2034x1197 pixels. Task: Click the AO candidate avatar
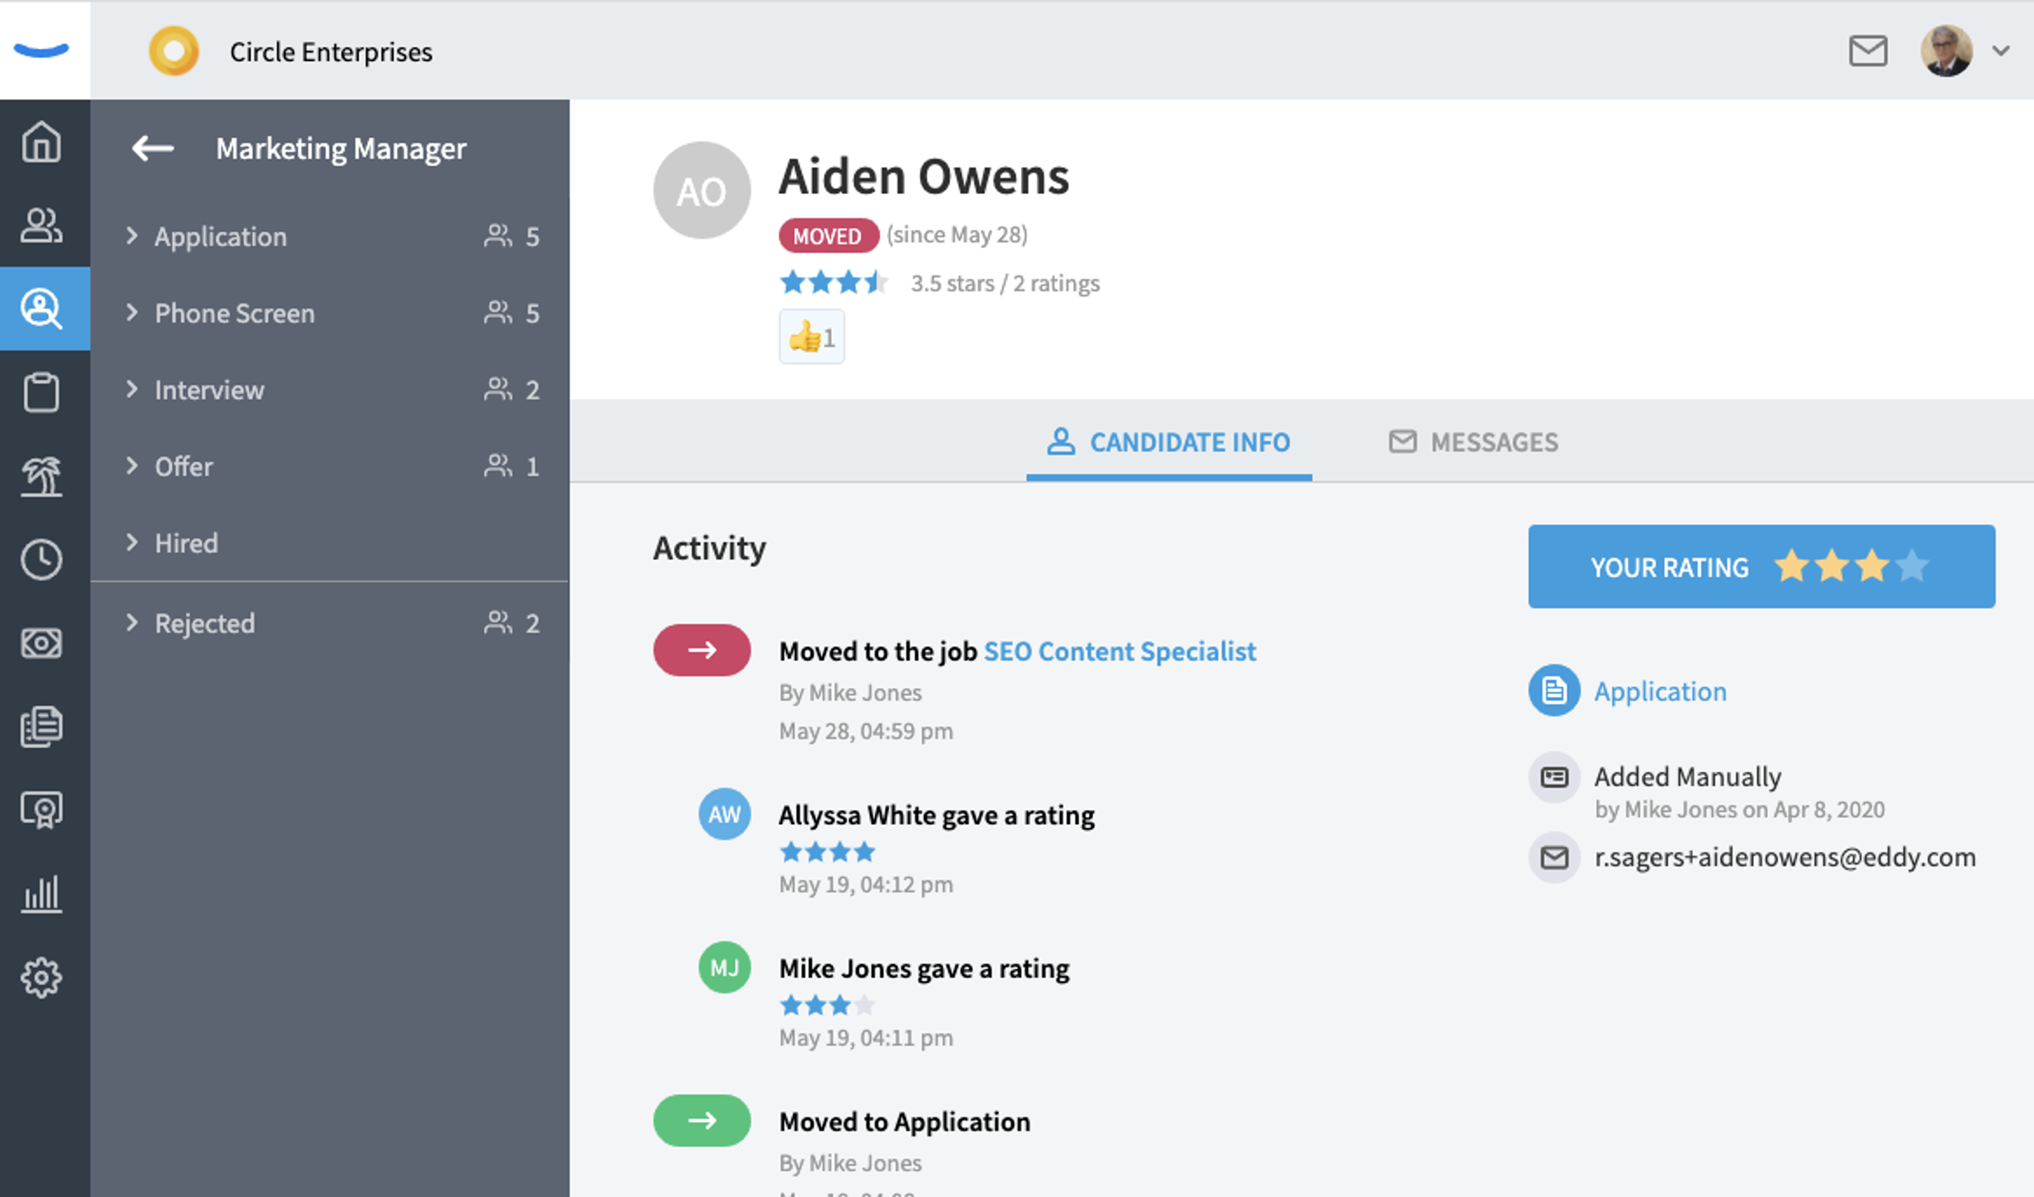click(x=701, y=191)
